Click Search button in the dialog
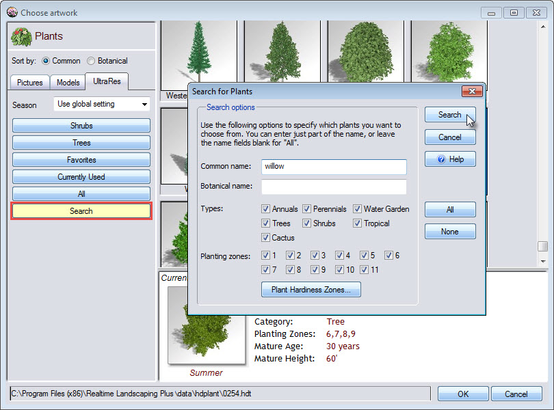 pos(450,115)
